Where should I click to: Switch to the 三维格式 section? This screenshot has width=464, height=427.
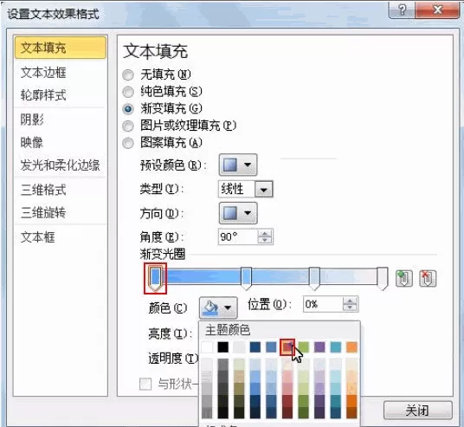click(43, 190)
